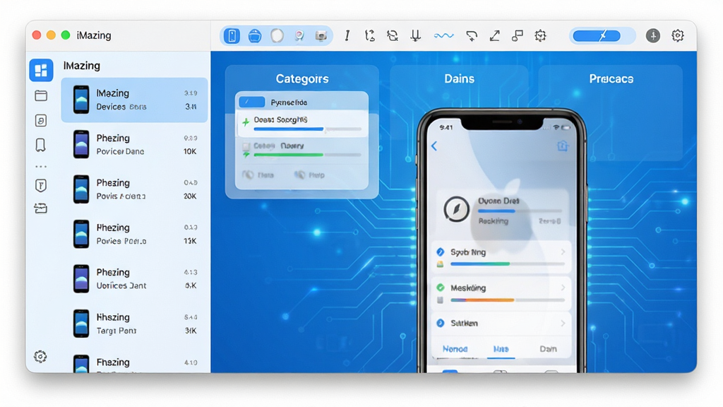
Task: Click the white circle toolbar icon
Action: pyautogui.click(x=277, y=35)
